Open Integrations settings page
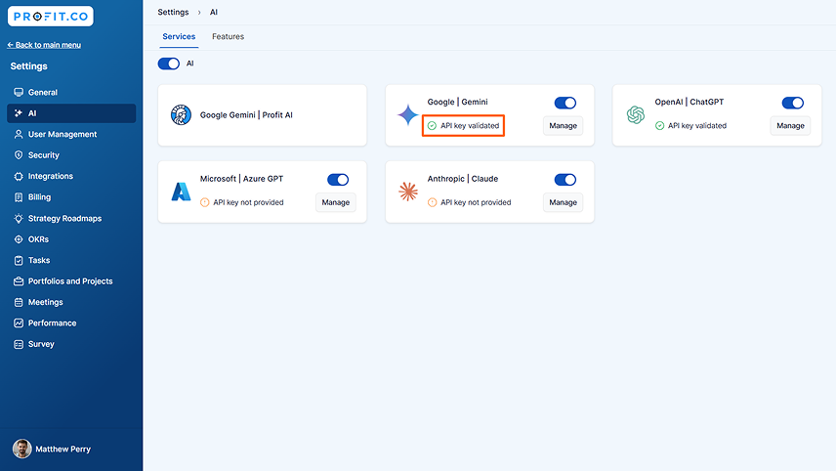This screenshot has height=471, width=836. (71, 176)
